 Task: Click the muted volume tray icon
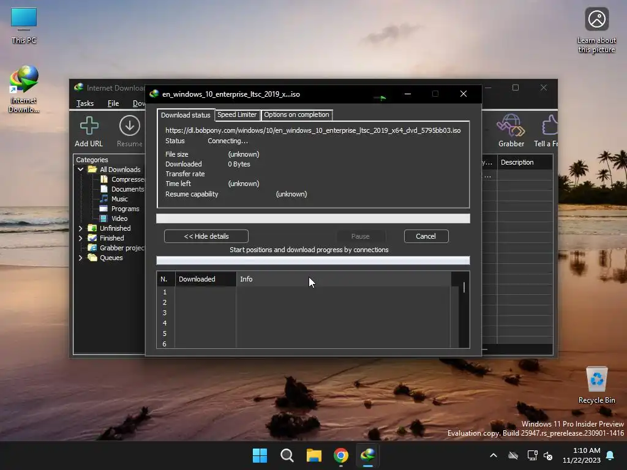548,455
